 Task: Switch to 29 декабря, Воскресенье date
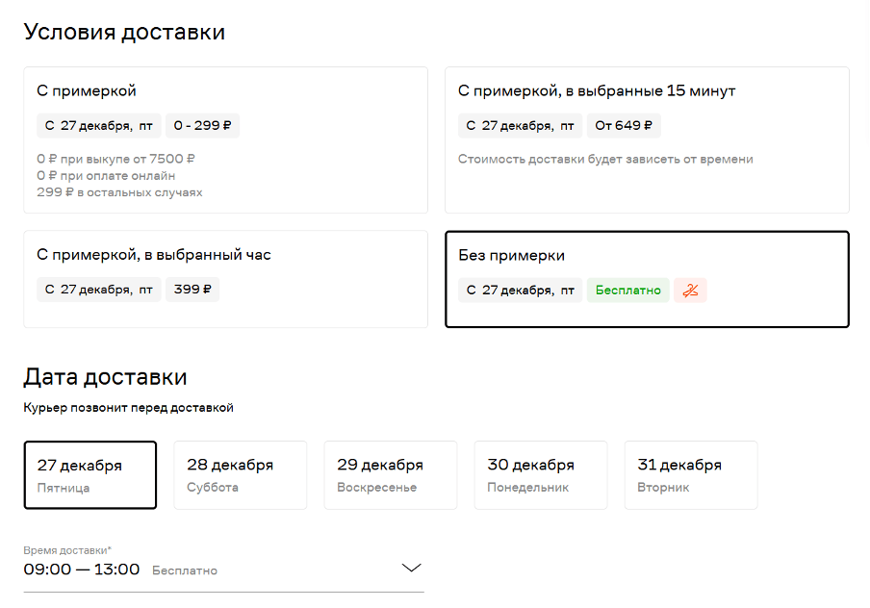coord(390,475)
